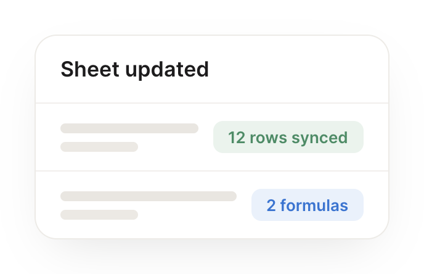Click the "2 formulas" blue badge
Screen dimensions: 424x274
click(308, 205)
